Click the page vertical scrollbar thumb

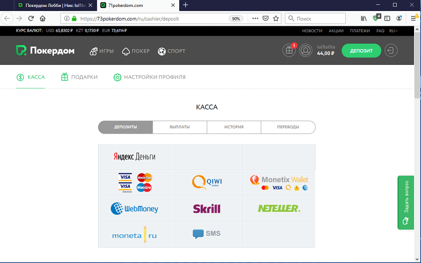point(417,66)
